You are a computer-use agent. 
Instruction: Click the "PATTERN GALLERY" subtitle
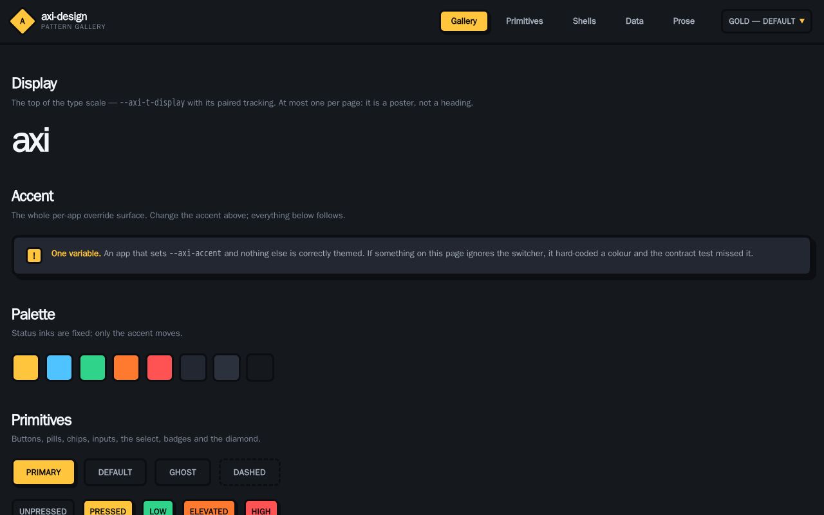click(73, 27)
